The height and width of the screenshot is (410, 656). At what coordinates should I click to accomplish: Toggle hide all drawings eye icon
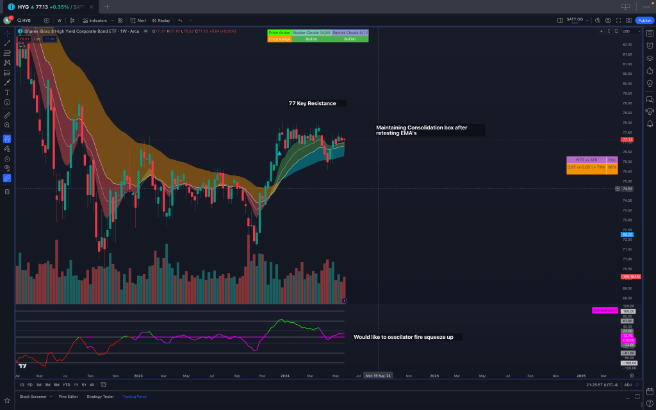tap(7, 168)
